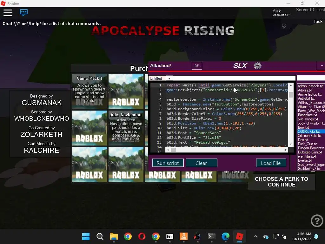Click Load File button
Viewport: 325px width, 244px height.
tap(271, 163)
